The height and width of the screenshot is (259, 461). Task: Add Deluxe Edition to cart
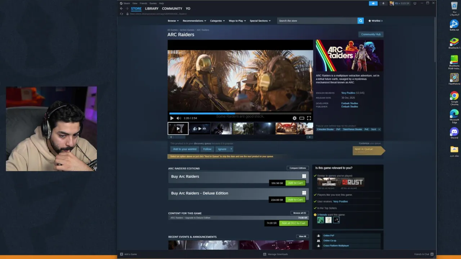(295, 200)
